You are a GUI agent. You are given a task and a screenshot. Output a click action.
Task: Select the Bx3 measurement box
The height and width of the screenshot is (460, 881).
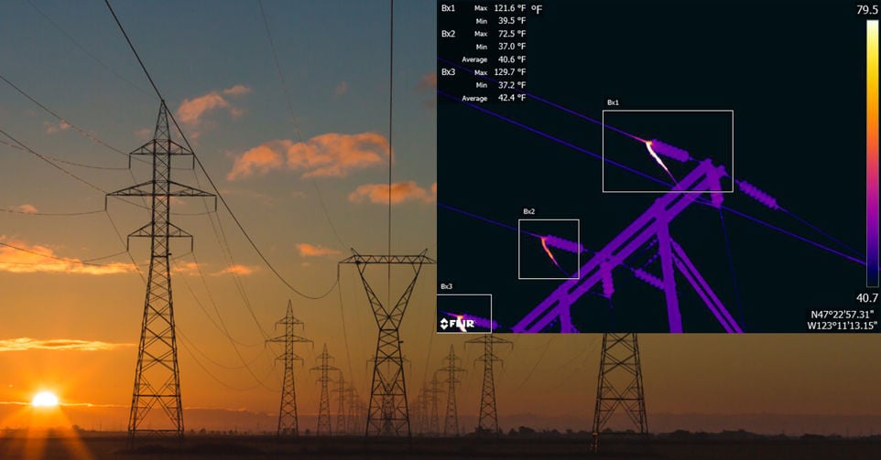[x=463, y=313]
